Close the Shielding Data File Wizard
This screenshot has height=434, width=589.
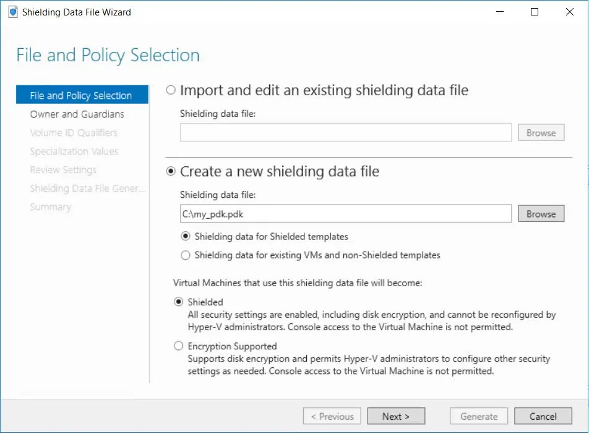[568, 12]
